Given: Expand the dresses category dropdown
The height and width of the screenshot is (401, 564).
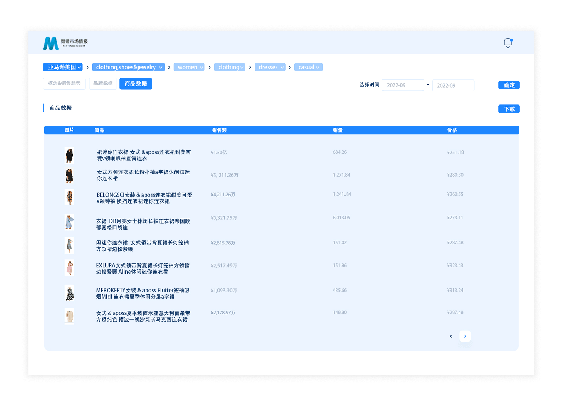Looking at the screenshot, I should (x=270, y=67).
